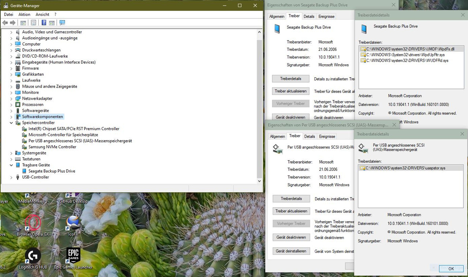Screen dimensions: 468x277
Task: Expand the Druckwarteschlangen node arrow
Action: click(11, 50)
